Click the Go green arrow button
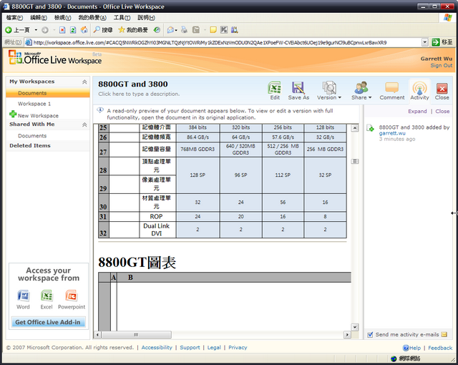 coord(436,42)
